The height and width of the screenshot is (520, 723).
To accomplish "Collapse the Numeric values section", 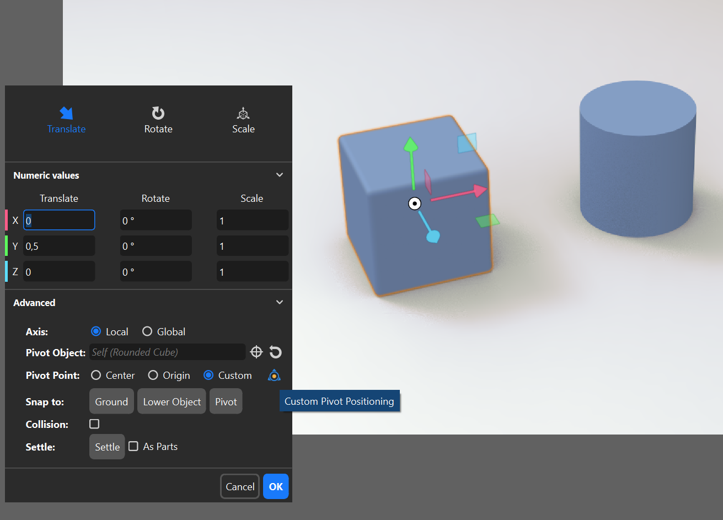I will (280, 175).
